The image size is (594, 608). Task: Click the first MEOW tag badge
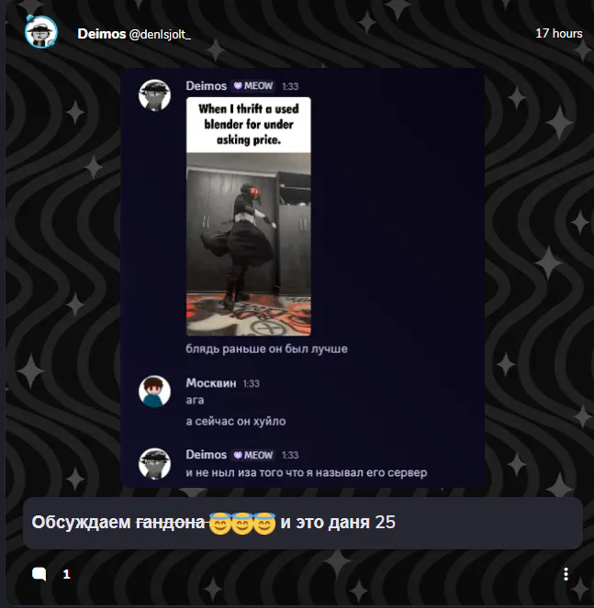click(x=253, y=85)
